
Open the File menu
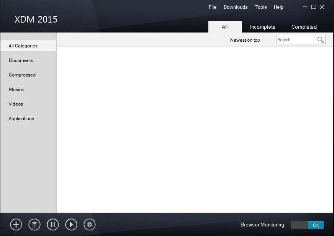(x=212, y=7)
